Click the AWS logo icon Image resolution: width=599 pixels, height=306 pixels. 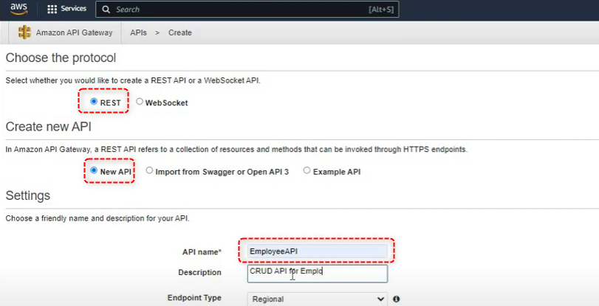[18, 9]
